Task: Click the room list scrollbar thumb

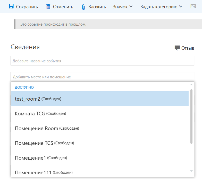Action: [191, 116]
